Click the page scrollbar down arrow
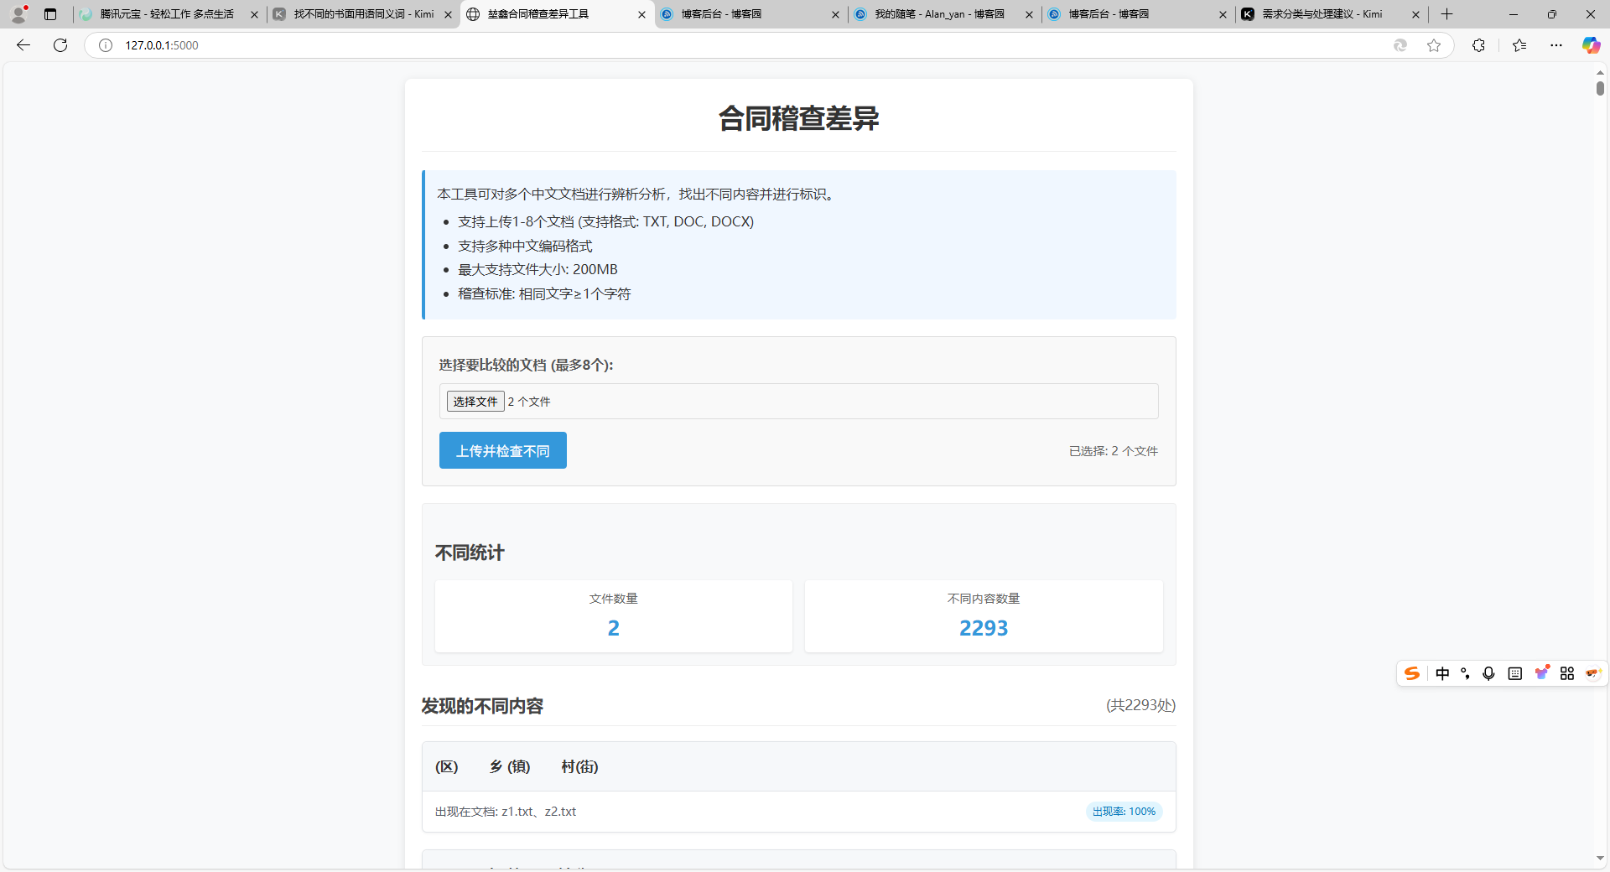 pos(1600,858)
